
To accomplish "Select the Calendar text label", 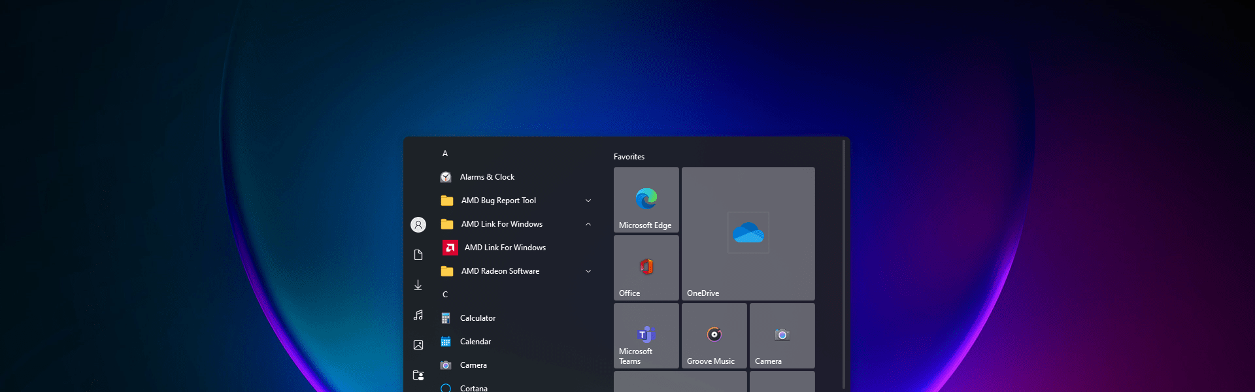I will [475, 342].
